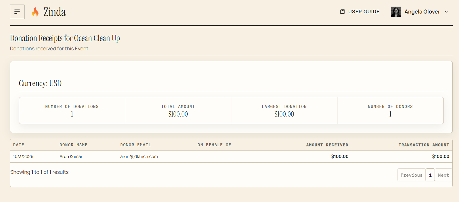Click the DONOR NAME column header
The width and height of the screenshot is (459, 202).
pyautogui.click(x=74, y=145)
